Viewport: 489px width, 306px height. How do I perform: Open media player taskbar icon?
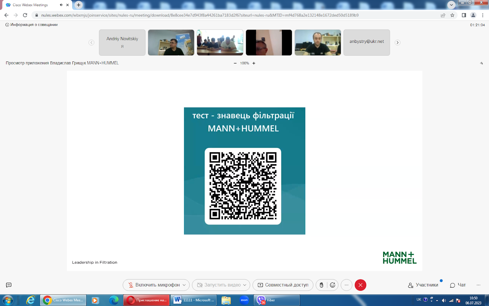point(95,300)
